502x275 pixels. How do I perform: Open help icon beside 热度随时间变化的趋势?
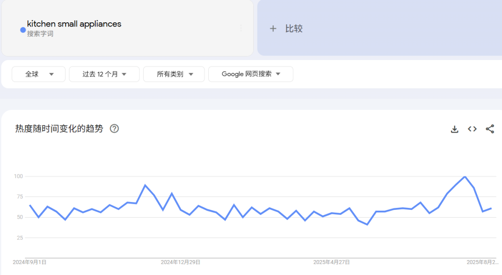pos(114,129)
